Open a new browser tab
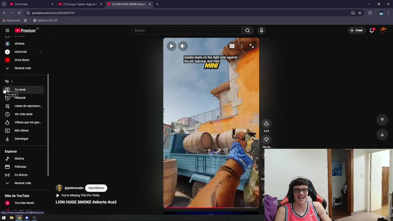393x221 pixels. pyautogui.click(x=157, y=4)
